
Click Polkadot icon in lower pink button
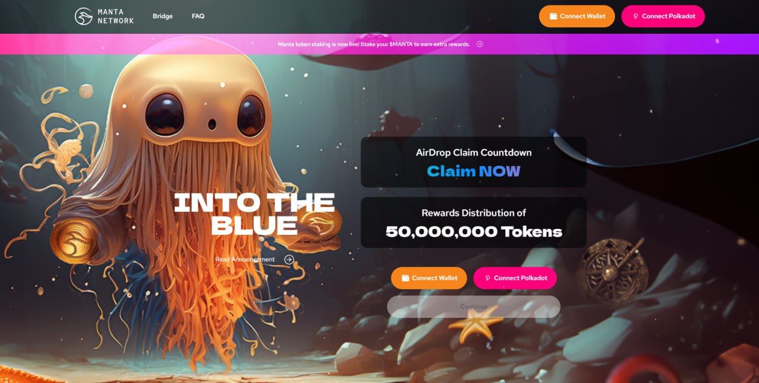pos(488,278)
